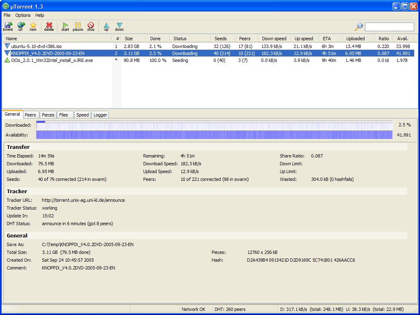Click the move down queue icon
Image resolution: width=420 pixels, height=315 pixels.
coord(119,26)
